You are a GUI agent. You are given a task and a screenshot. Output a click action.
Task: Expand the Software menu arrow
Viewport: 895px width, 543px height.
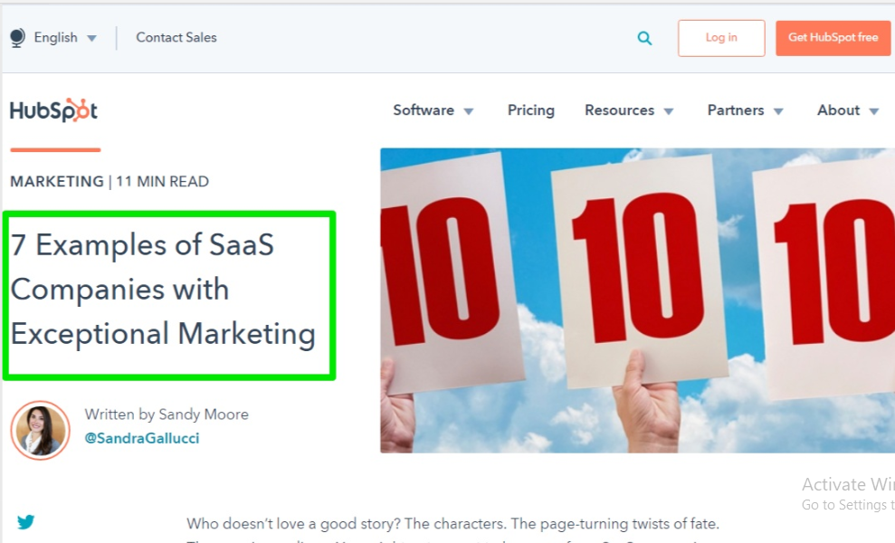click(469, 111)
